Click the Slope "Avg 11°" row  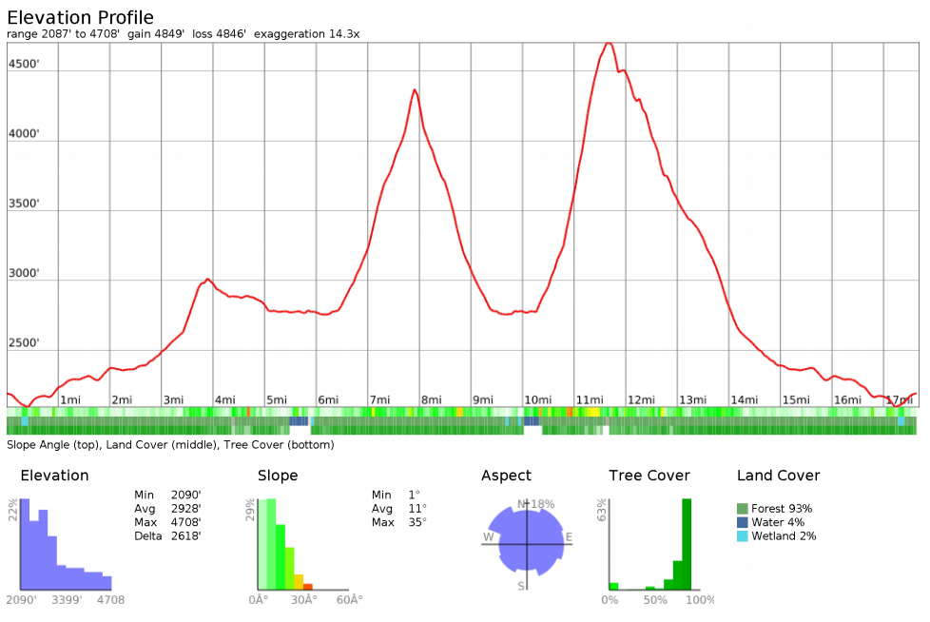(399, 509)
